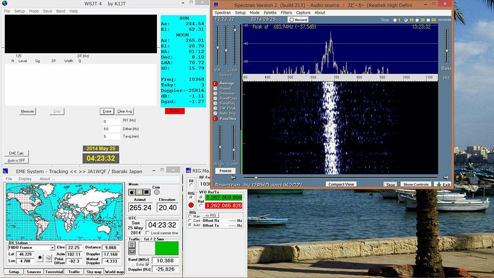Click the first moon phase icon
Viewport: 494px width, 278px height.
[x=132, y=192]
